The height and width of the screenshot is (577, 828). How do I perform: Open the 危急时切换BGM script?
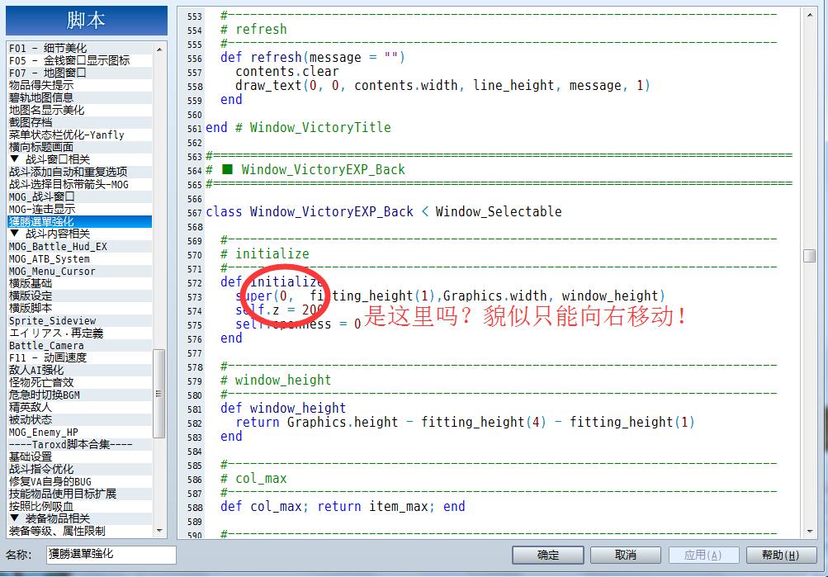80,395
